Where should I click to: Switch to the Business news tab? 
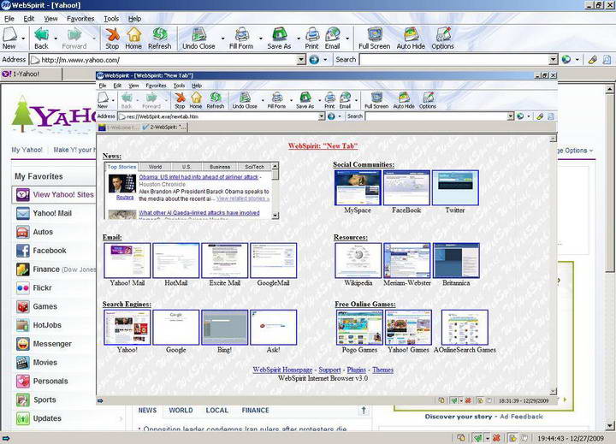pos(220,167)
